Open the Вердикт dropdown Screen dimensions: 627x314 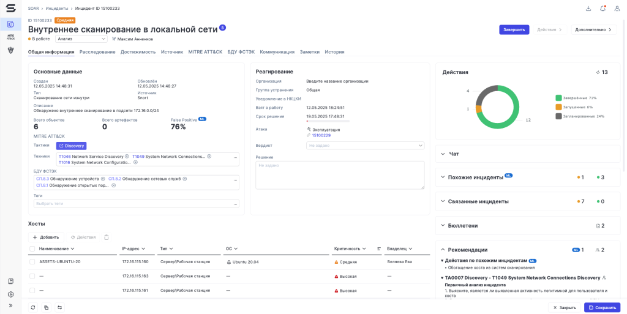[365, 146]
